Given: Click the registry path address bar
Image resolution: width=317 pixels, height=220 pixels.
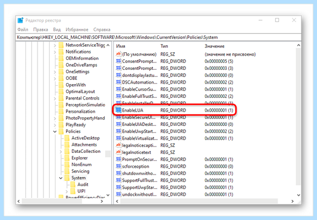Looking at the screenshot, I should click(x=158, y=37).
